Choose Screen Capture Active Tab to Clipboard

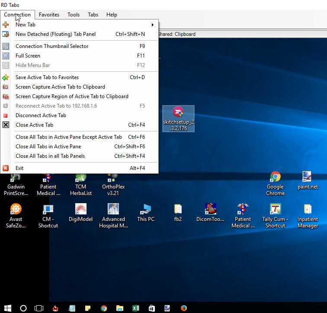point(79,87)
